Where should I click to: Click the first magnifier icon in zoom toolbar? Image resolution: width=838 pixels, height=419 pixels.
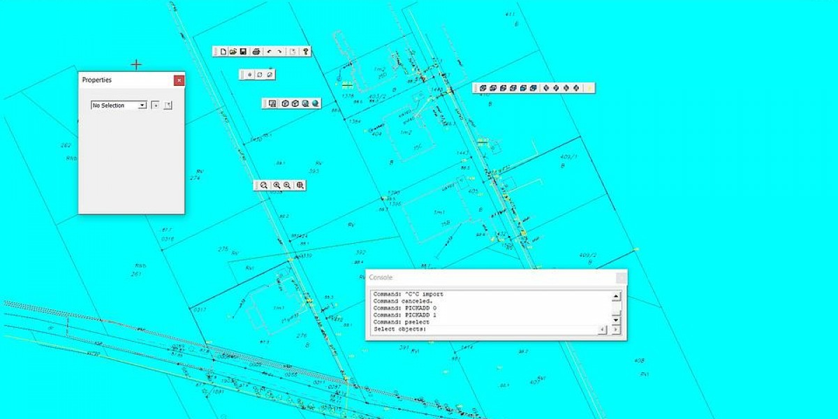pyautogui.click(x=264, y=185)
